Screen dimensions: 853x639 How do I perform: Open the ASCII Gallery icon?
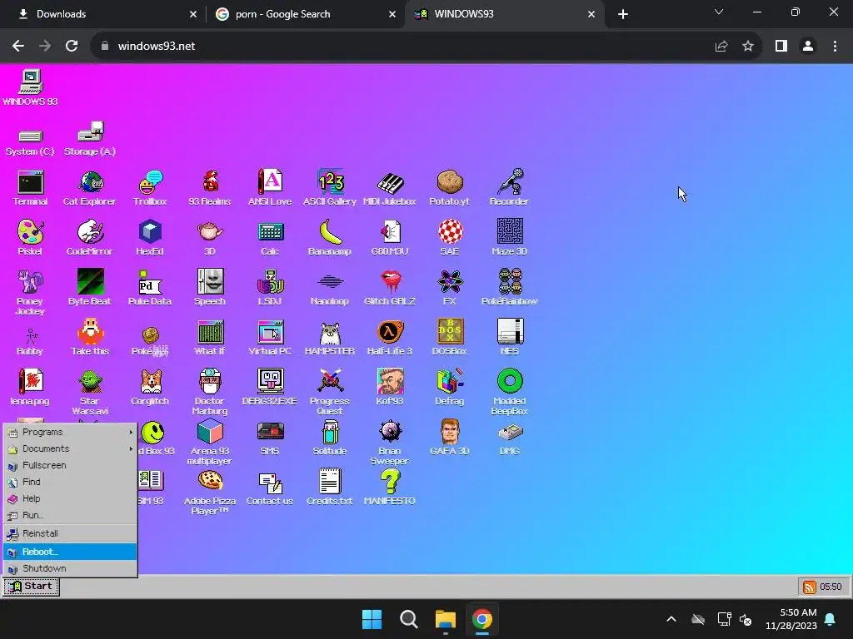click(330, 188)
